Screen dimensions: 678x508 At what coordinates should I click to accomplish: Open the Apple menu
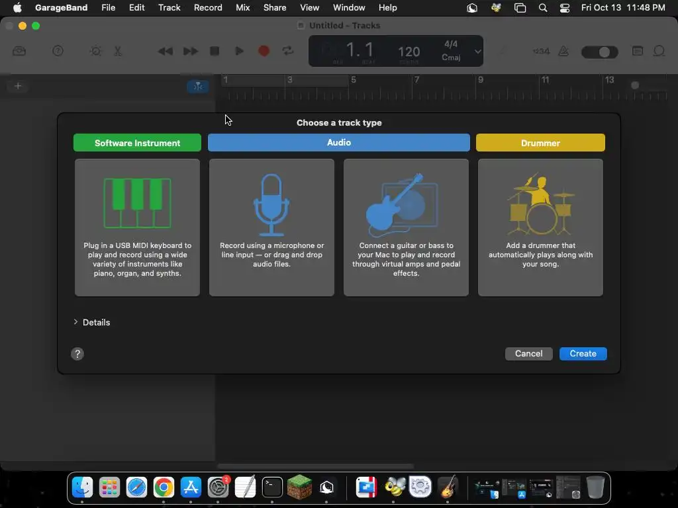coord(17,7)
